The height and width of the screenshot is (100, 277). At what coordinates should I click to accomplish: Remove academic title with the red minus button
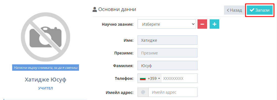pos(202,24)
